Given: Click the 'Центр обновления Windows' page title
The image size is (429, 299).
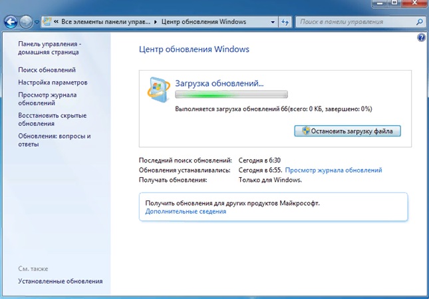Looking at the screenshot, I should [194, 49].
